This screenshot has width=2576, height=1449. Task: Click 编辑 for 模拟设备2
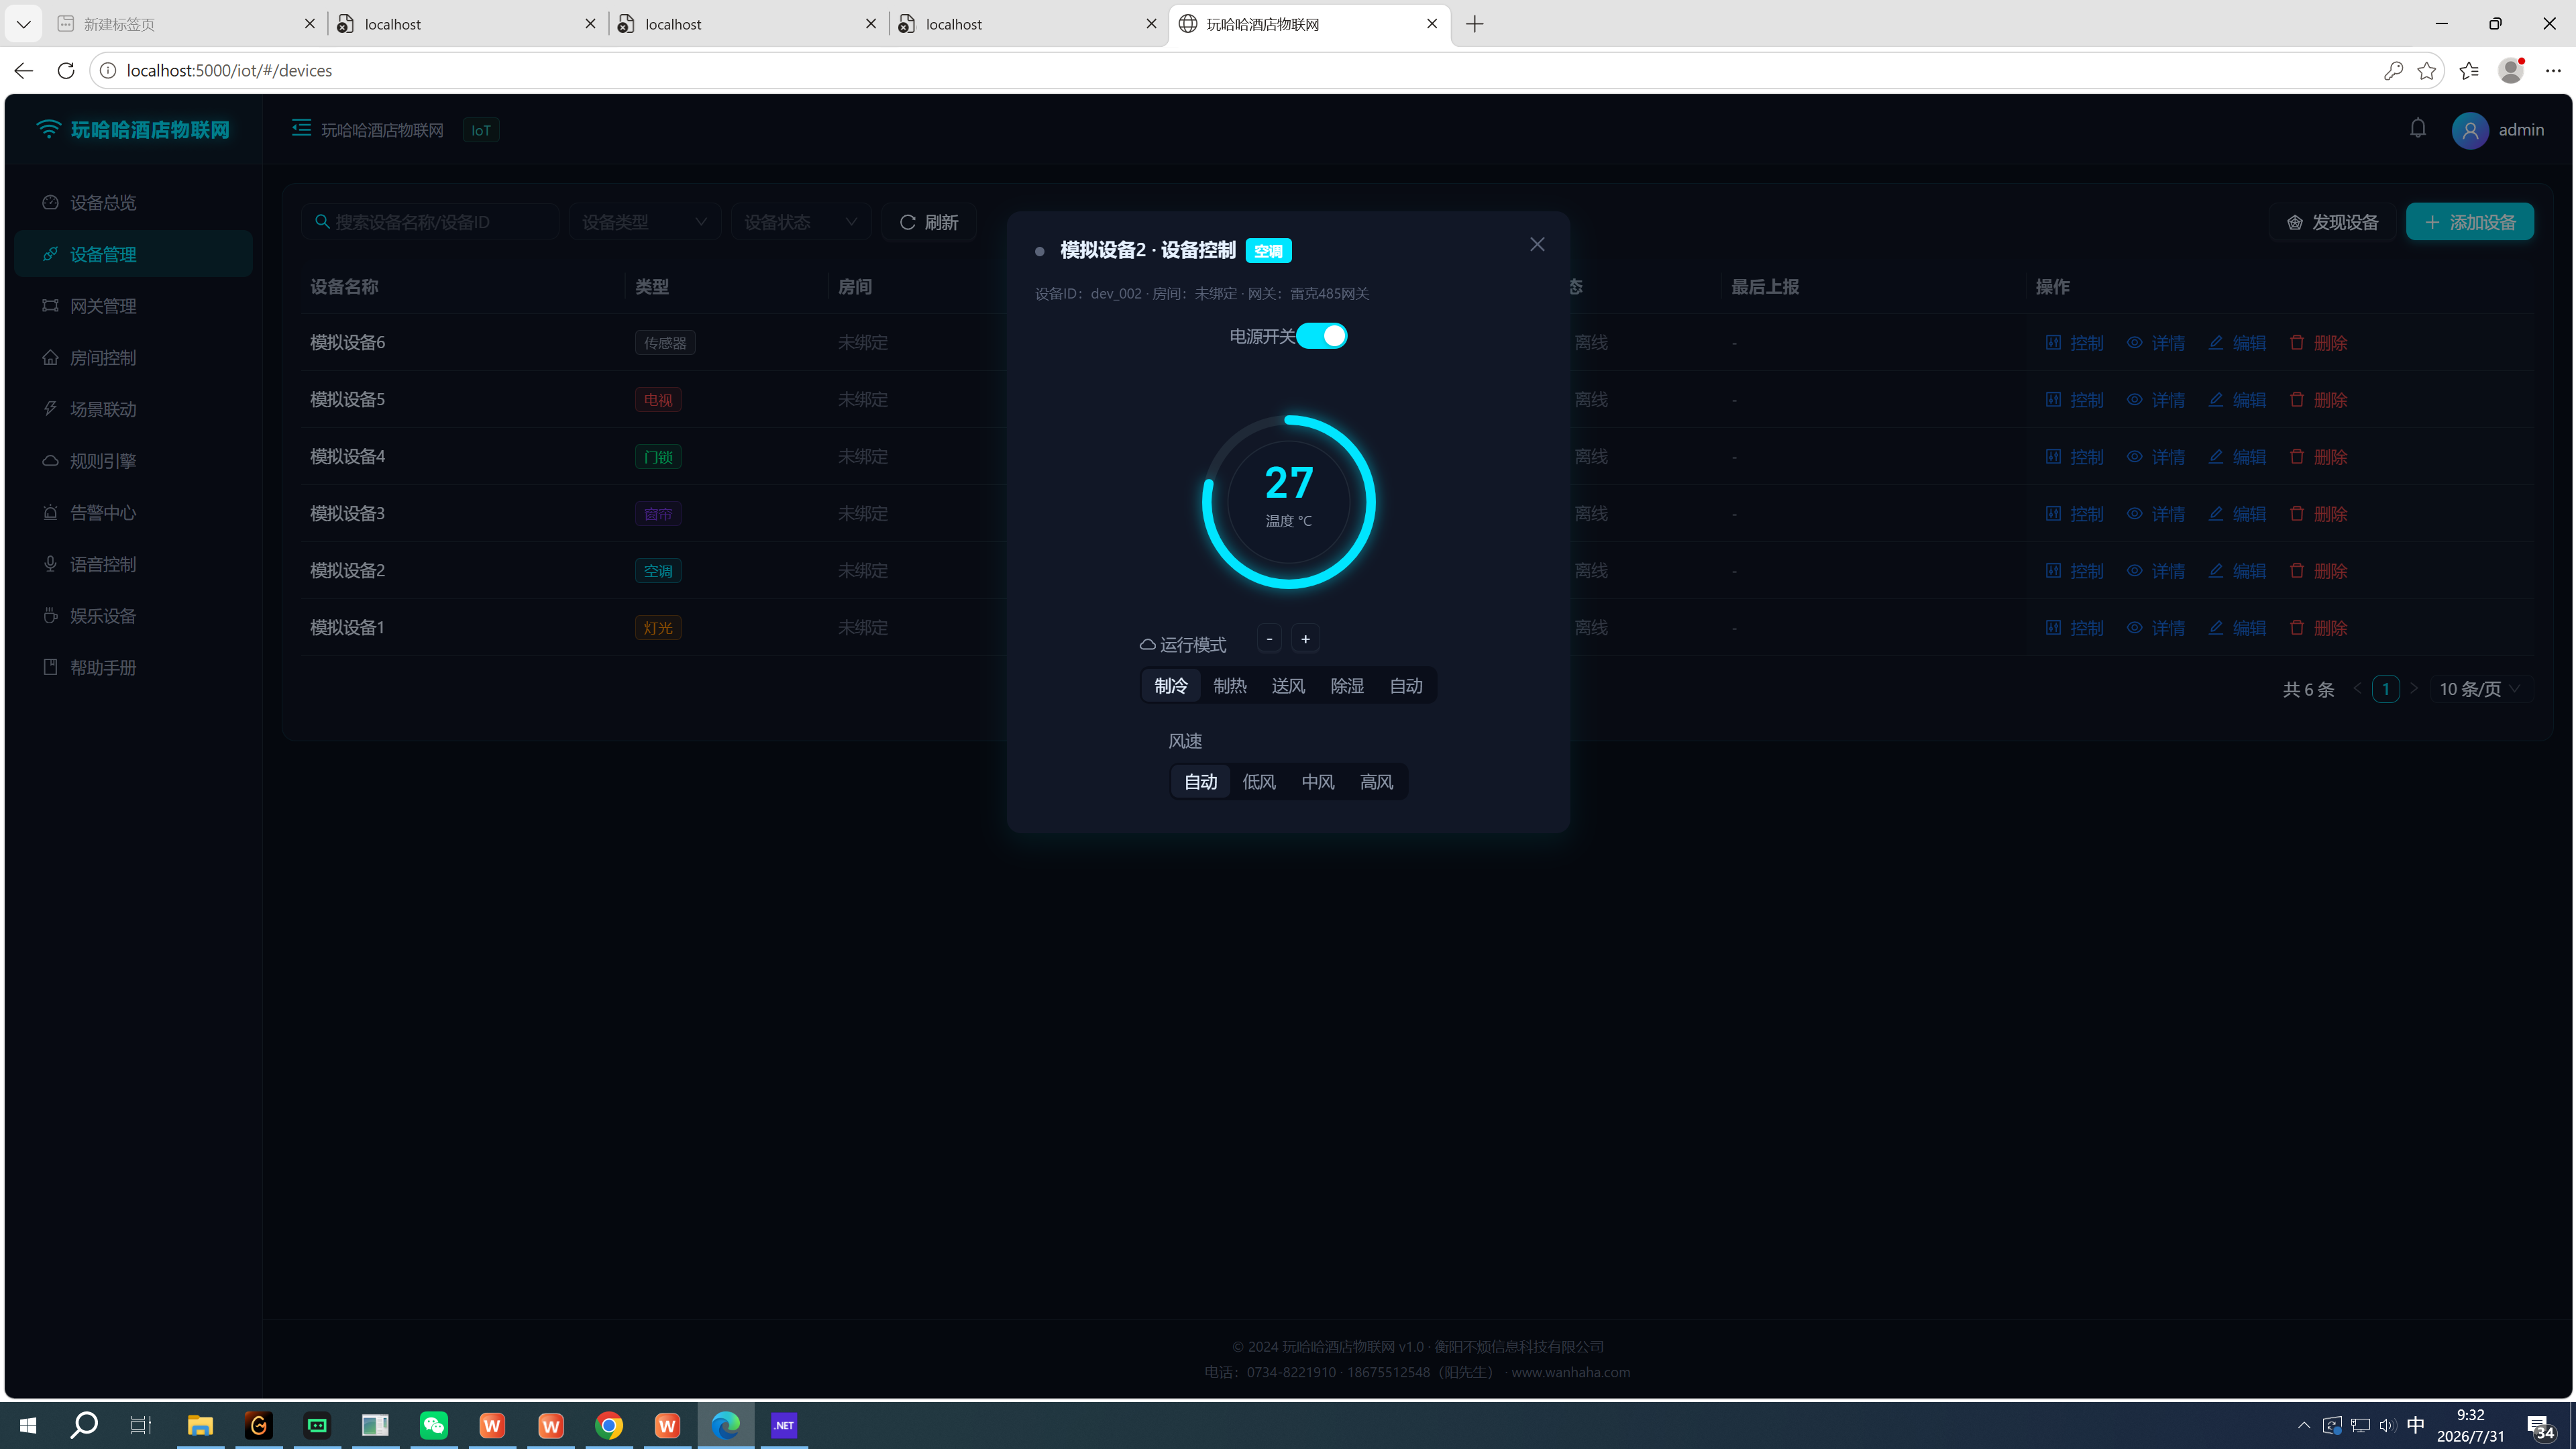2237,571
